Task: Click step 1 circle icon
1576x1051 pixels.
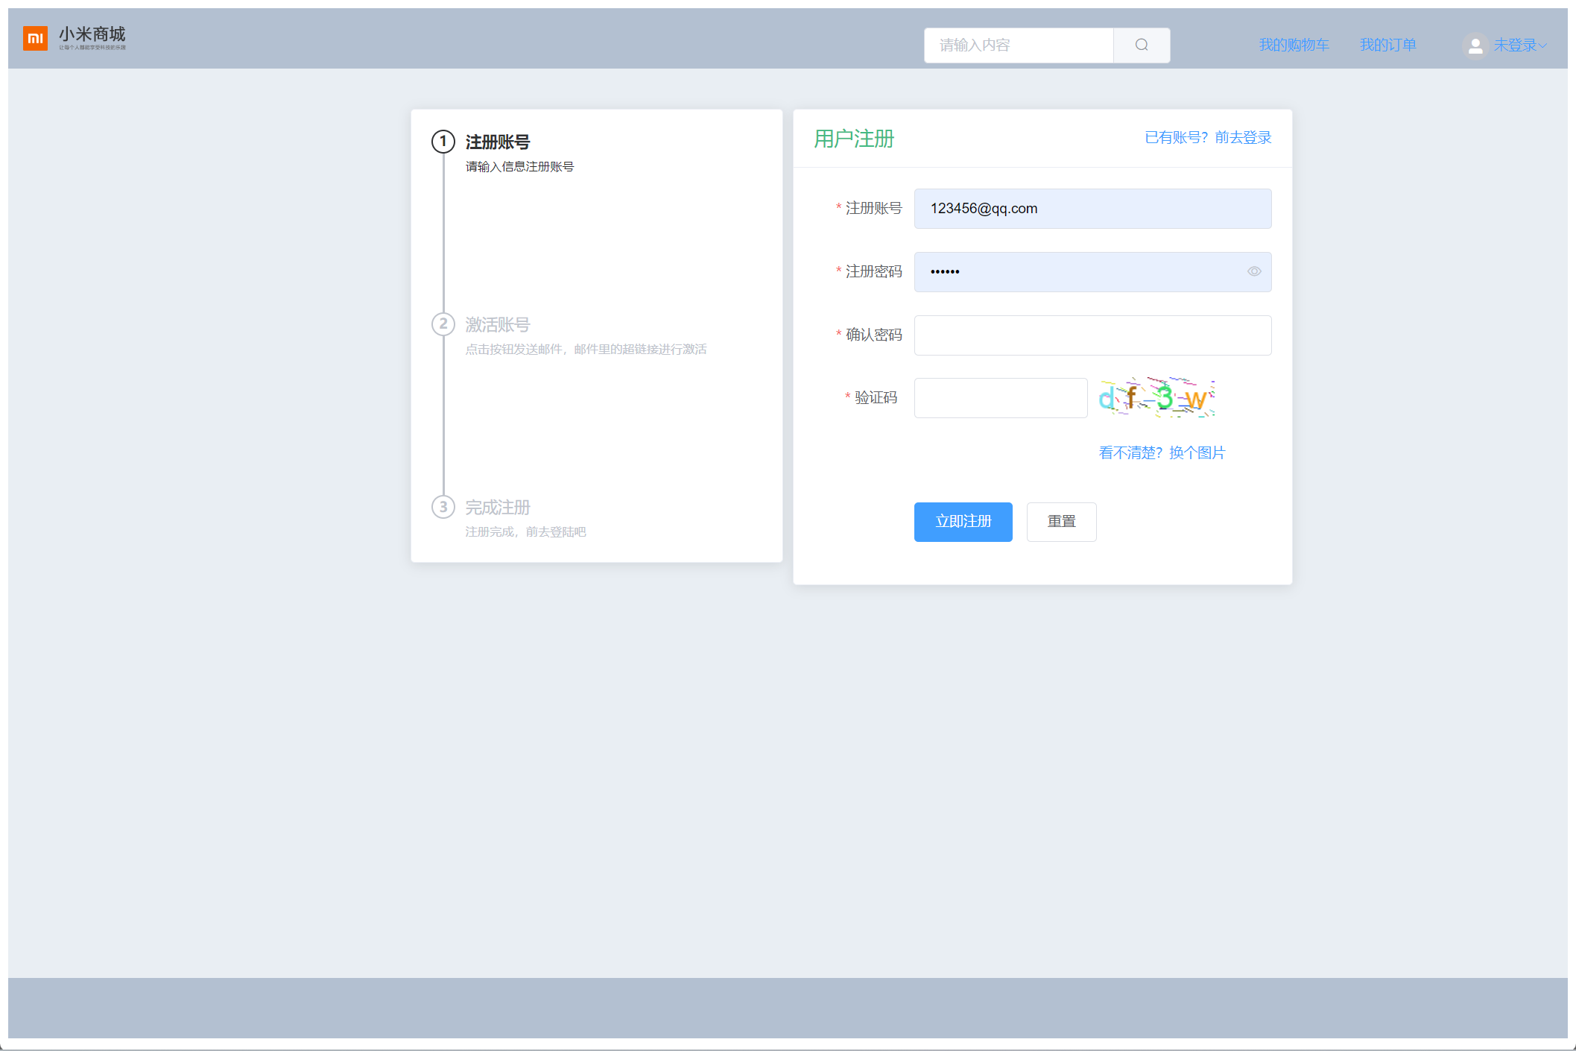Action: pyautogui.click(x=443, y=141)
